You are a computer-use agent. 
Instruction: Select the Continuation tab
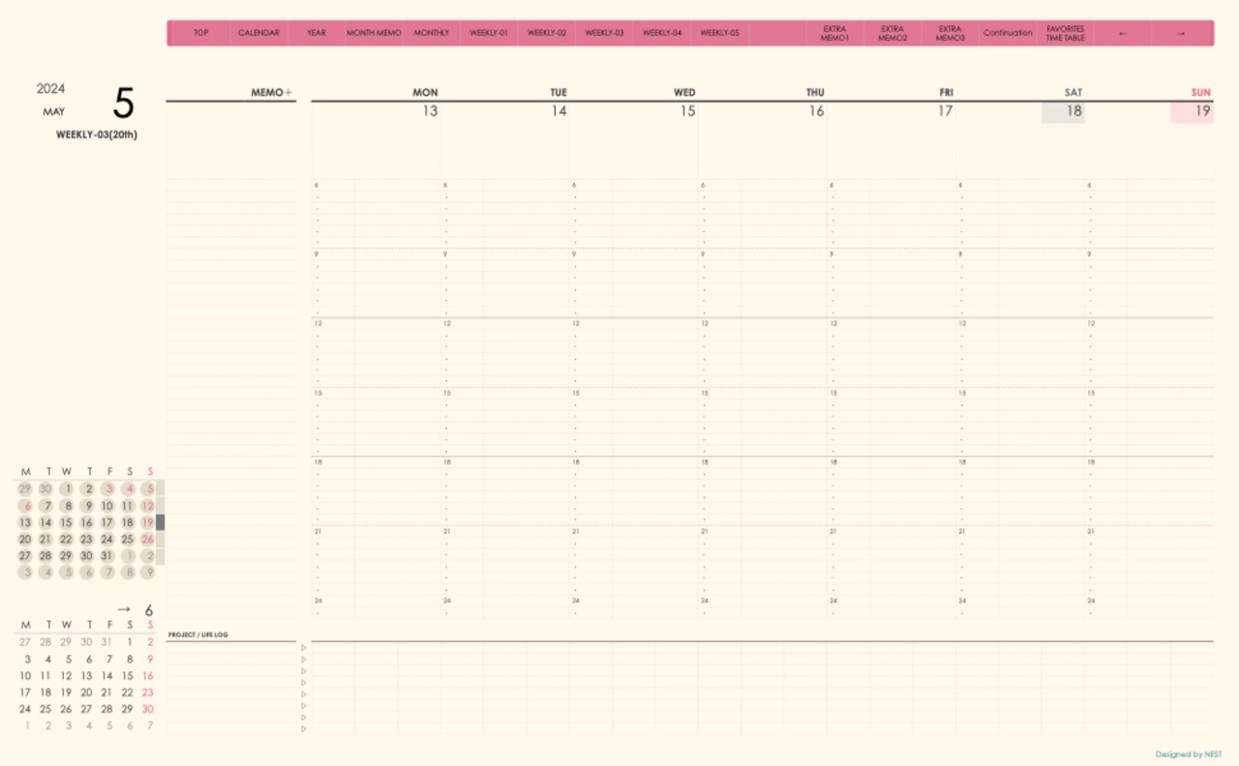click(x=1008, y=33)
